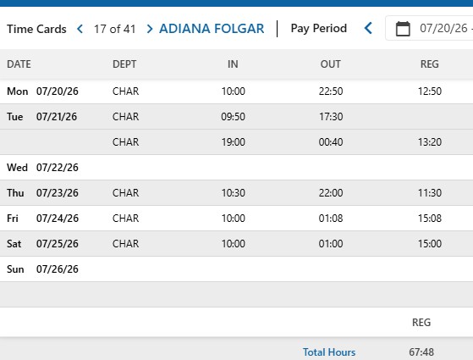Open employee ADIANA FOLGAR details

(212, 29)
